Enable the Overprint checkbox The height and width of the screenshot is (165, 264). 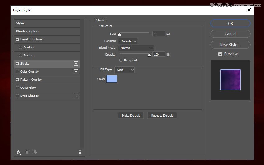click(x=121, y=60)
